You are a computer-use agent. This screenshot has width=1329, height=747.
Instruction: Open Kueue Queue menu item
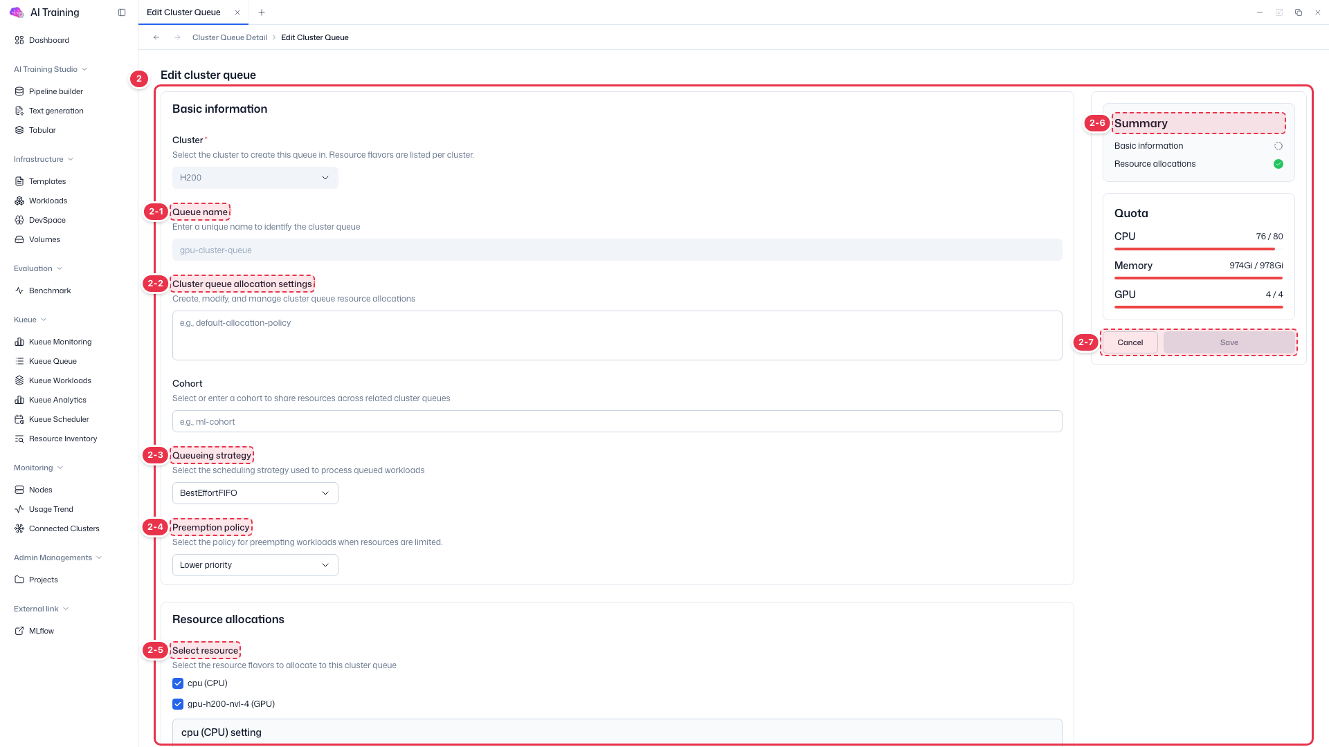pyautogui.click(x=53, y=361)
